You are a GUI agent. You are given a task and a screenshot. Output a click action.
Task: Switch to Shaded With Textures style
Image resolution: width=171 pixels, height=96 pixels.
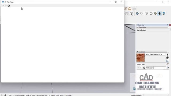pyautogui.click(x=160, y=14)
